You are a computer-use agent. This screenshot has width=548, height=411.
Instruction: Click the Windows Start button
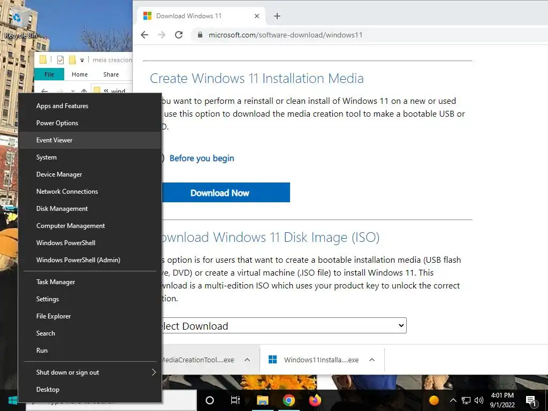click(x=13, y=400)
